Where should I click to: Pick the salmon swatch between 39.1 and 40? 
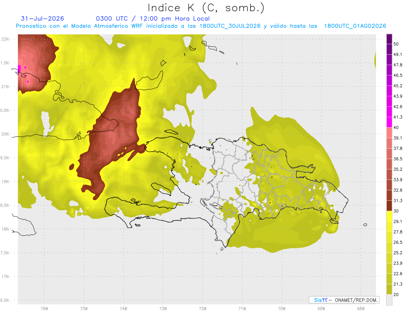tap(389, 133)
